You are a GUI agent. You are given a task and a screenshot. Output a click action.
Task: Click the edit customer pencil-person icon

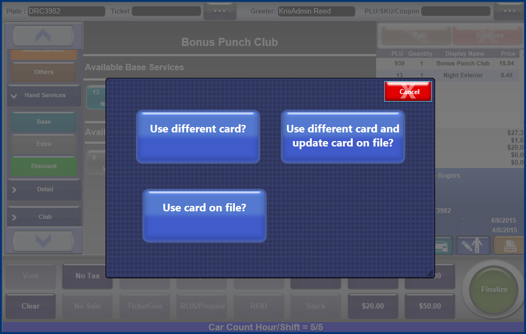pos(473,245)
